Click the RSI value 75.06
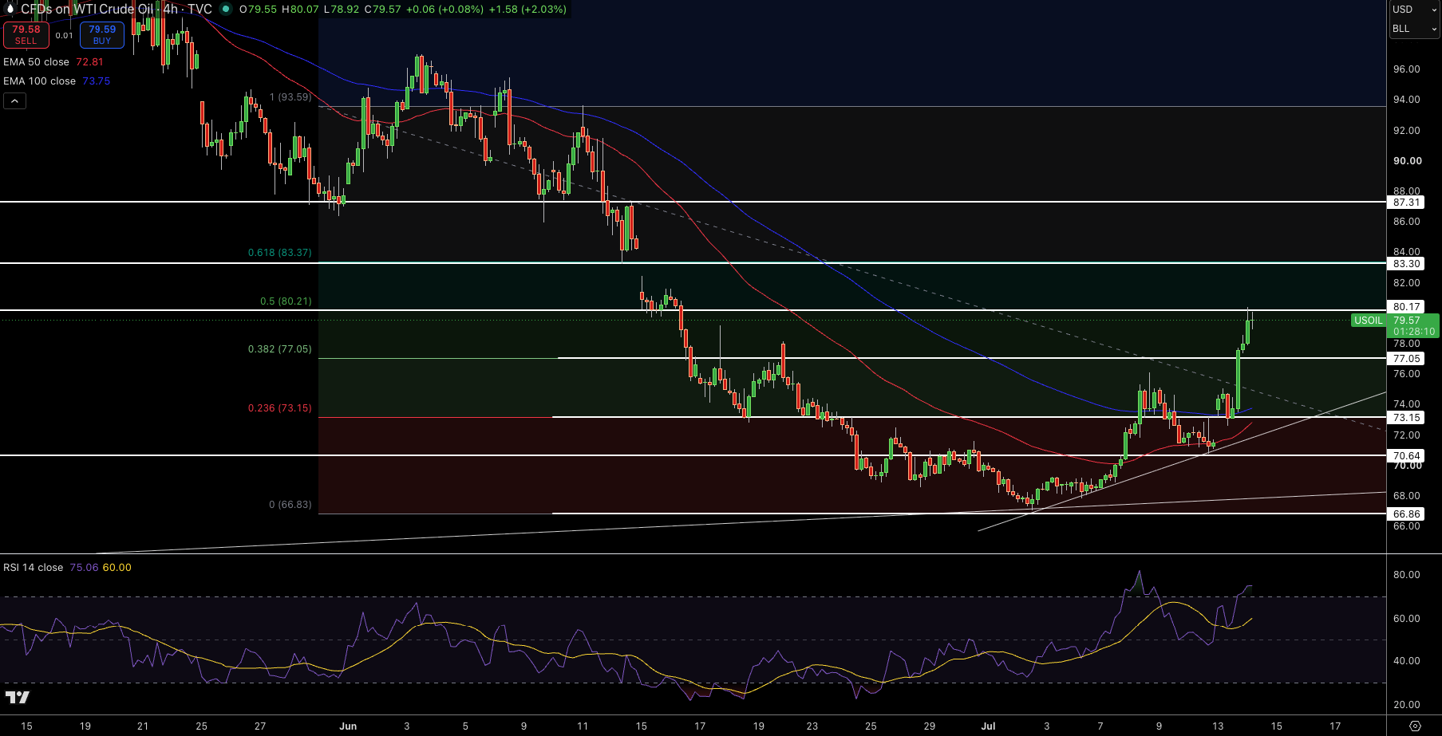1442x736 pixels. point(84,568)
